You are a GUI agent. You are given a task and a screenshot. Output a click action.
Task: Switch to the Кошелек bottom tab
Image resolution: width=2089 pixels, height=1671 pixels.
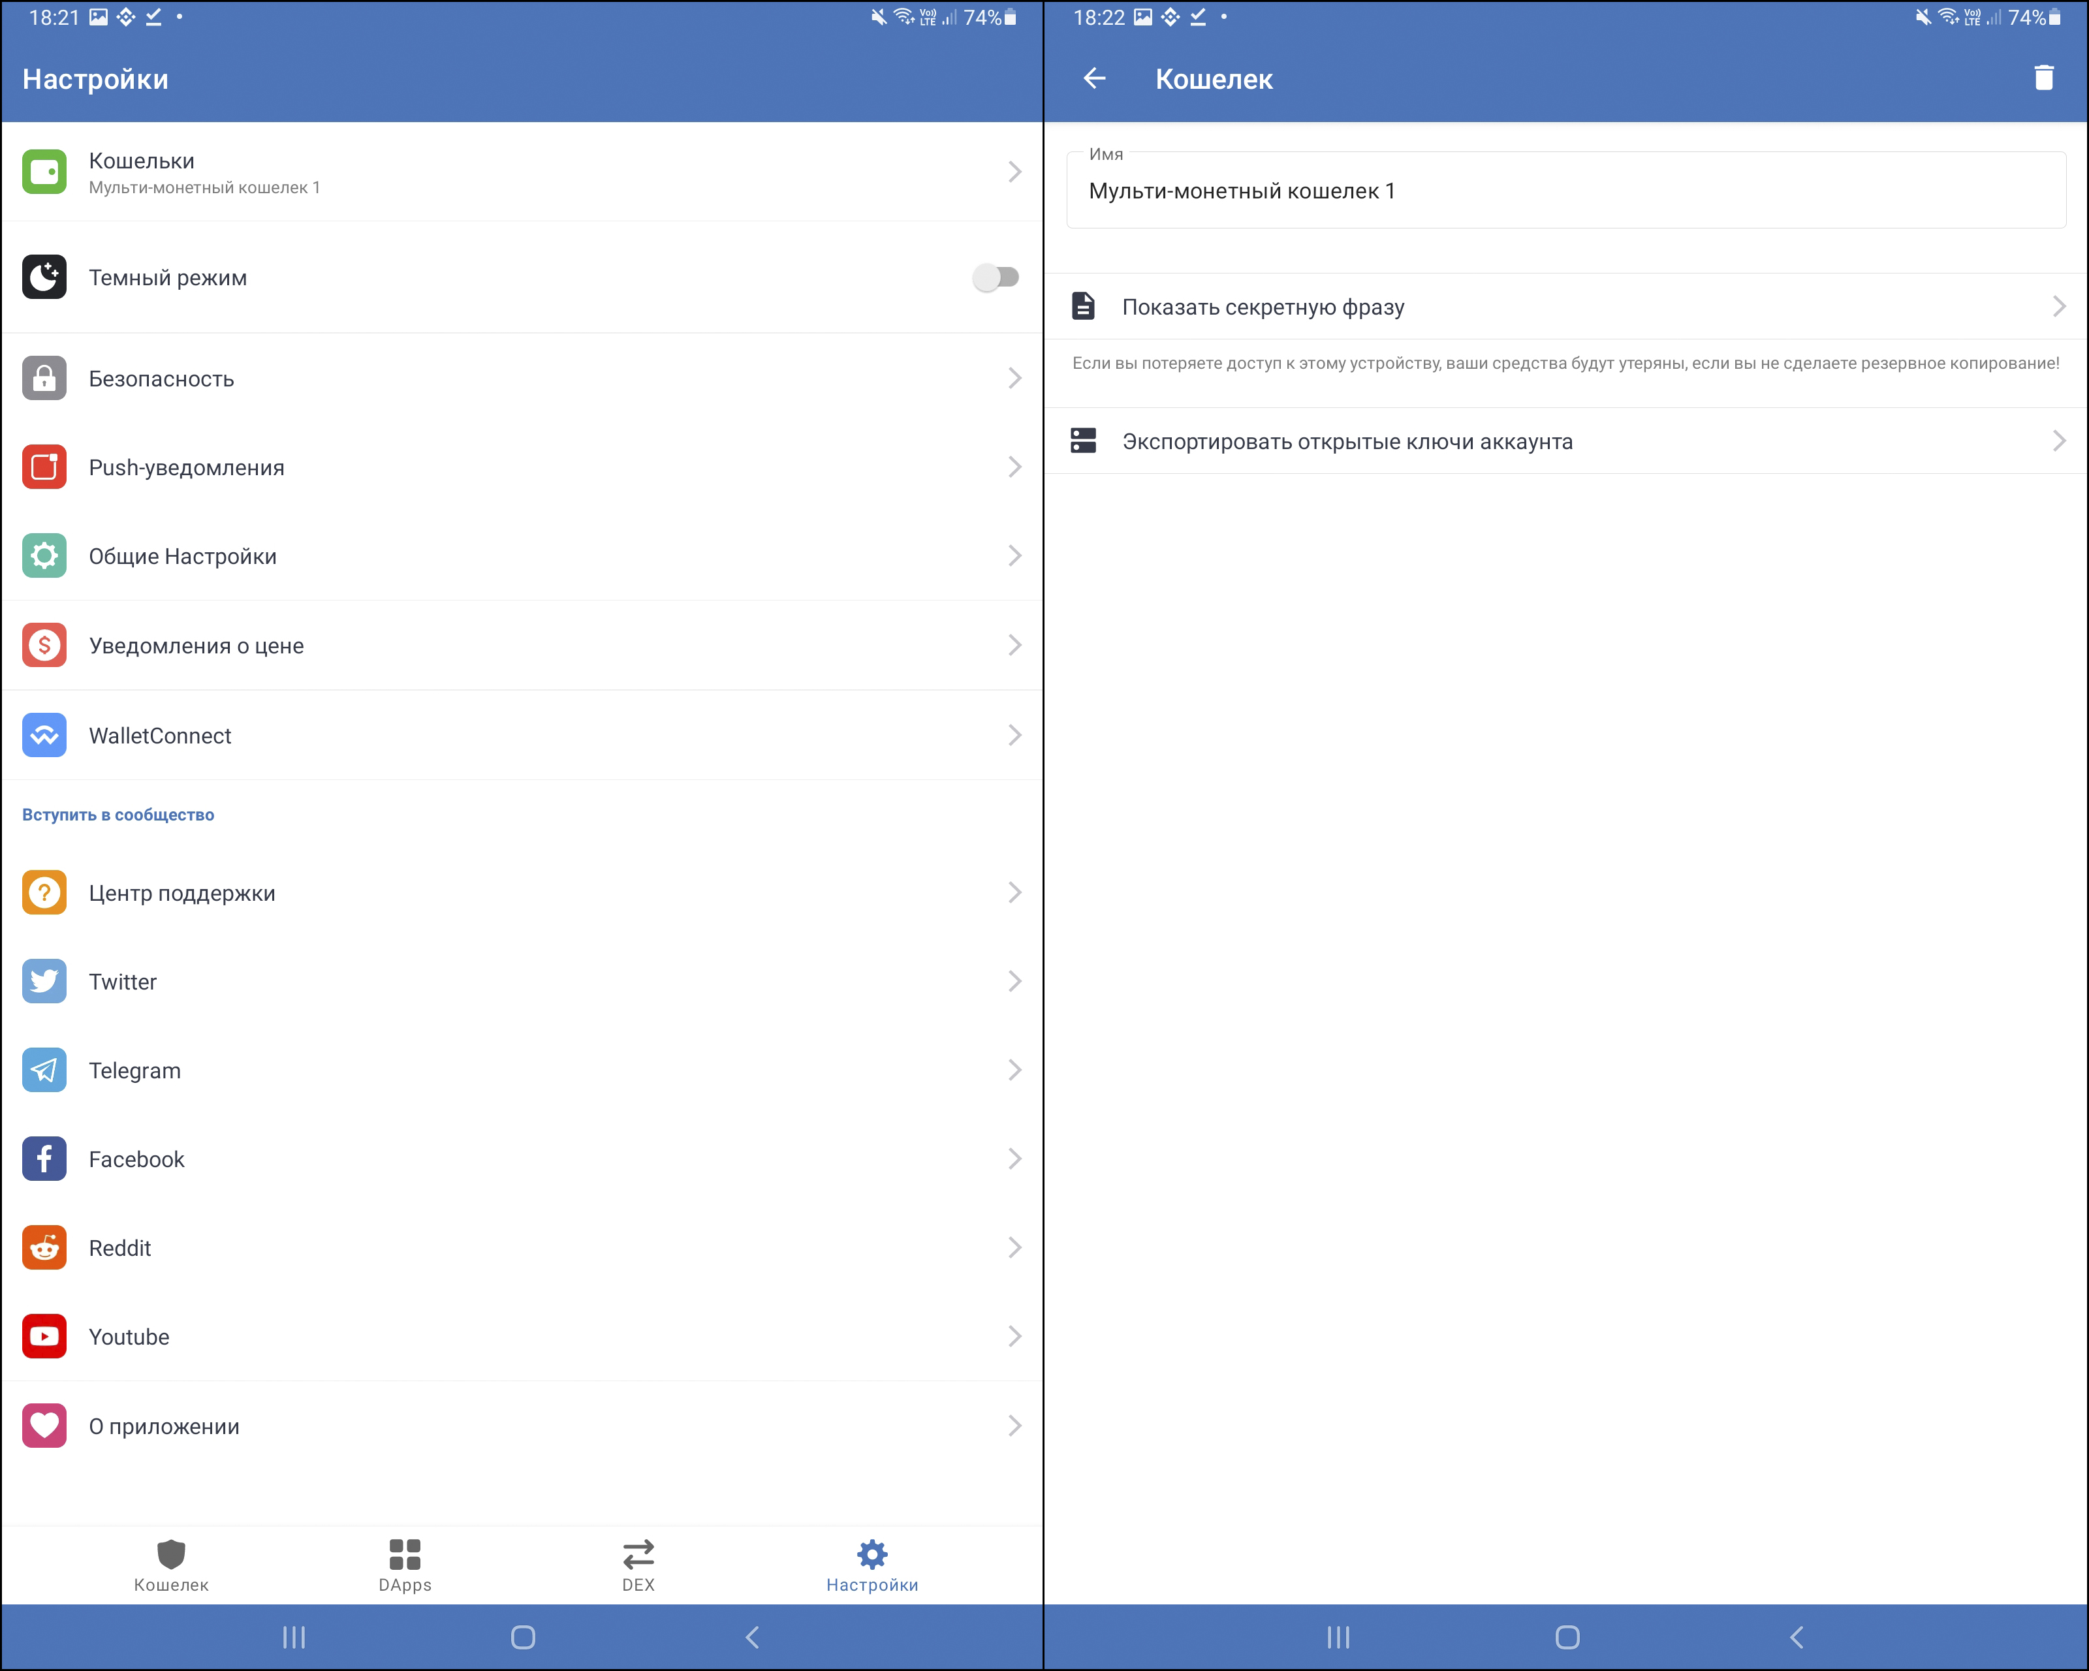coord(170,1565)
